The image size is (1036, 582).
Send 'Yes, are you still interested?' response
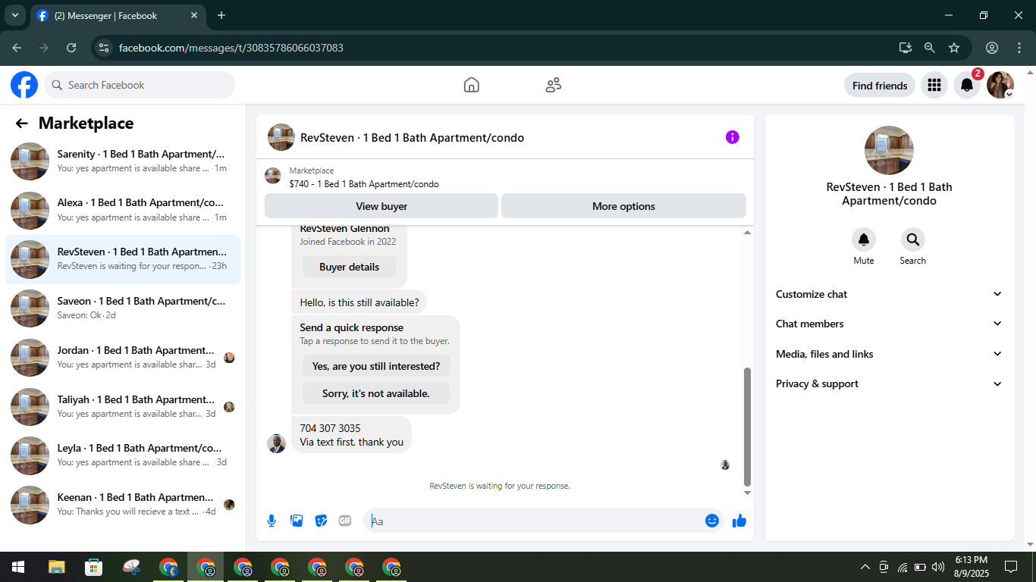376,366
